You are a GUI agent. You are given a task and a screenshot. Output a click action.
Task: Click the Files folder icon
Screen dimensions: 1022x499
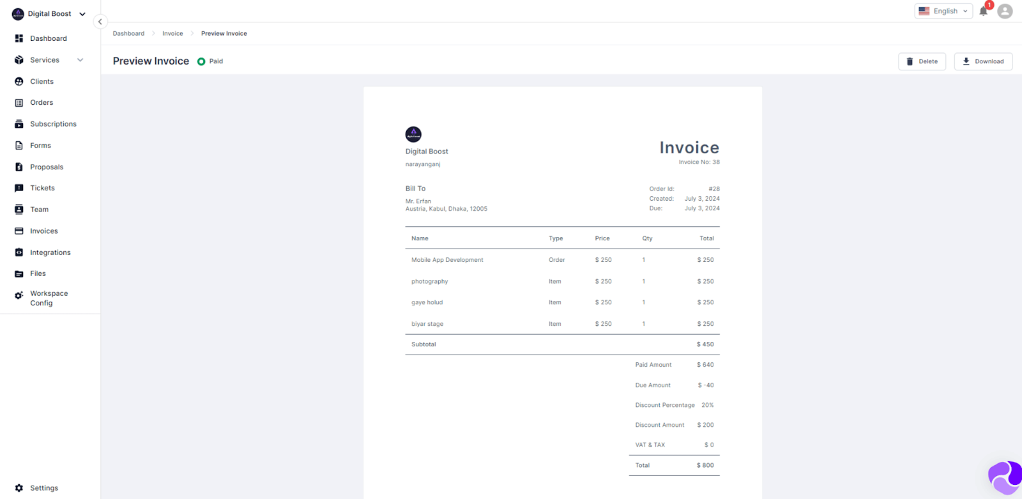coord(19,273)
